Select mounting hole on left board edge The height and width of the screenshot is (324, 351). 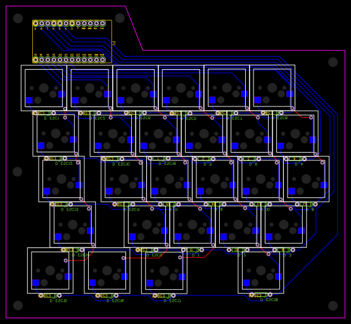pyautogui.click(x=17, y=172)
